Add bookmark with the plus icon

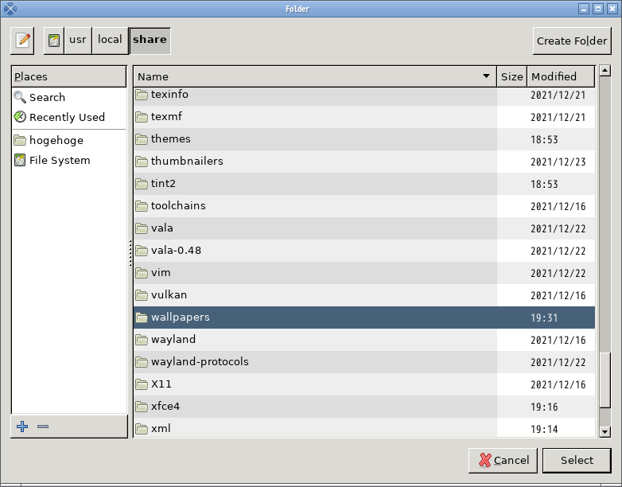(22, 427)
